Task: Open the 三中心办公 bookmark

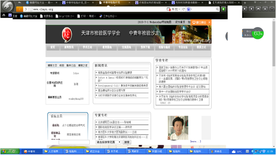Action: [x=108, y=16]
